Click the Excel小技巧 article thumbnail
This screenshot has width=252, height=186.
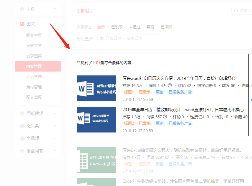click(96, 160)
